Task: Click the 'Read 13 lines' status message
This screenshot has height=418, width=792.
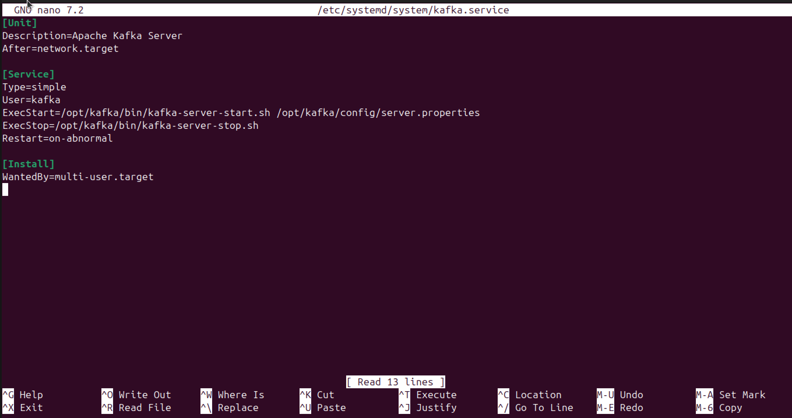Action: coord(395,382)
